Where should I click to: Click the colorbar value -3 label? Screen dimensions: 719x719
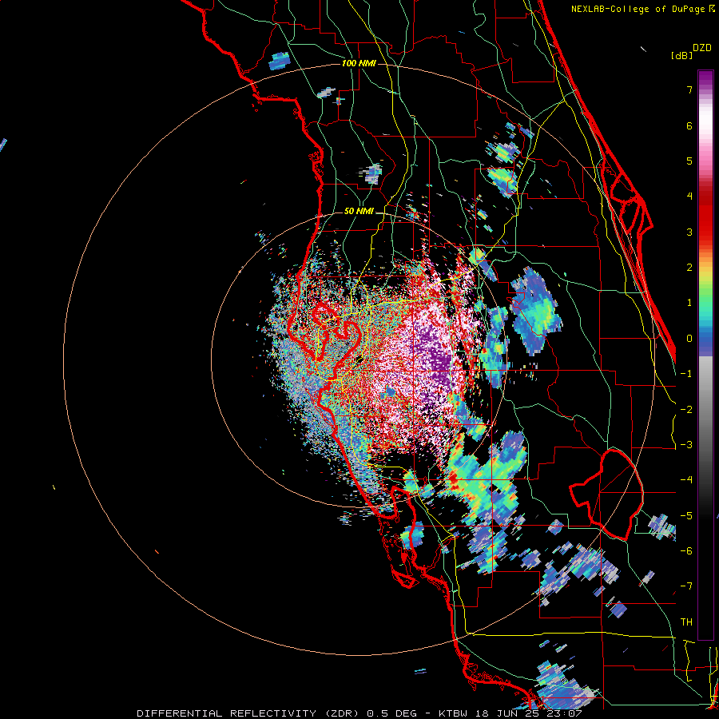(x=686, y=445)
